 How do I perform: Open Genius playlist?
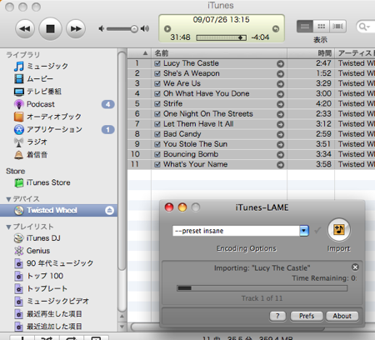coord(38,251)
